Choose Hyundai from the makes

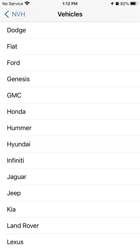(70, 144)
